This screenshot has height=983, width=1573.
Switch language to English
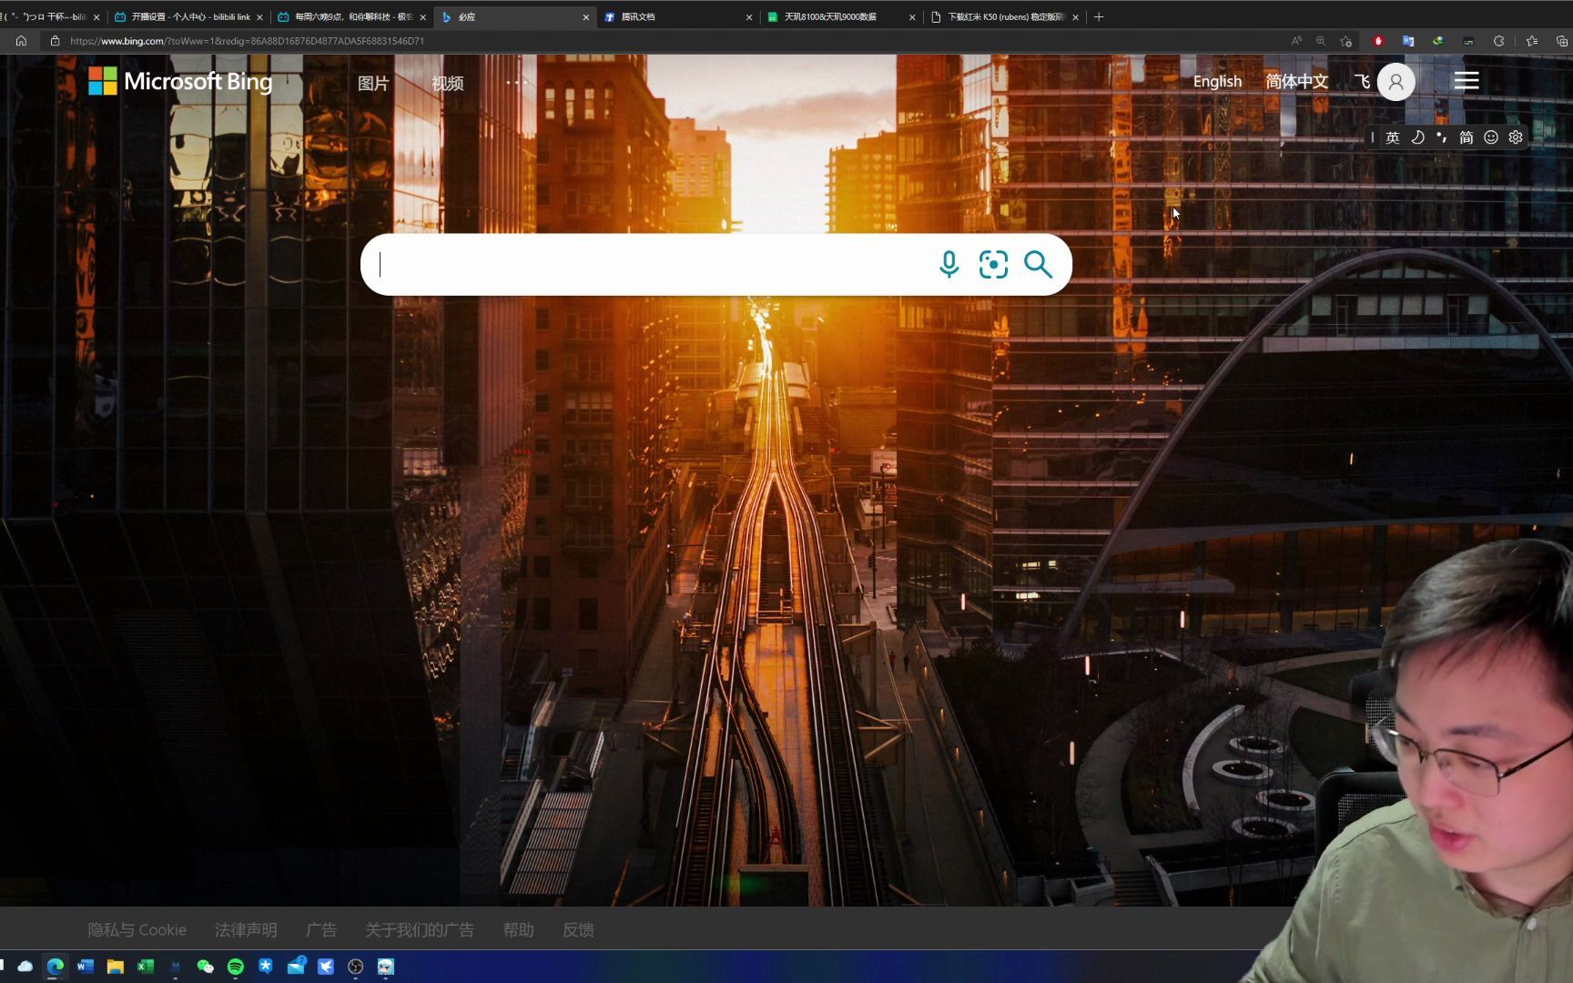[1217, 81]
